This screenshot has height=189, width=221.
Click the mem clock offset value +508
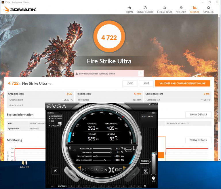(117, 160)
